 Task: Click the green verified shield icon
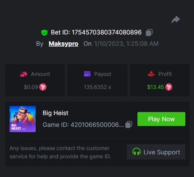[44, 33]
